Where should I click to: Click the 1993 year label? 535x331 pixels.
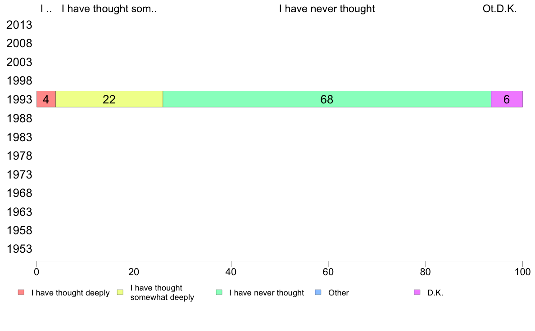tap(19, 100)
